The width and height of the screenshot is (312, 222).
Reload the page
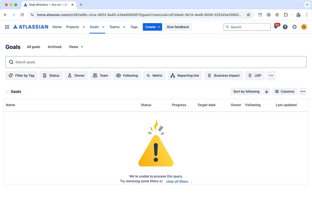[22, 15]
